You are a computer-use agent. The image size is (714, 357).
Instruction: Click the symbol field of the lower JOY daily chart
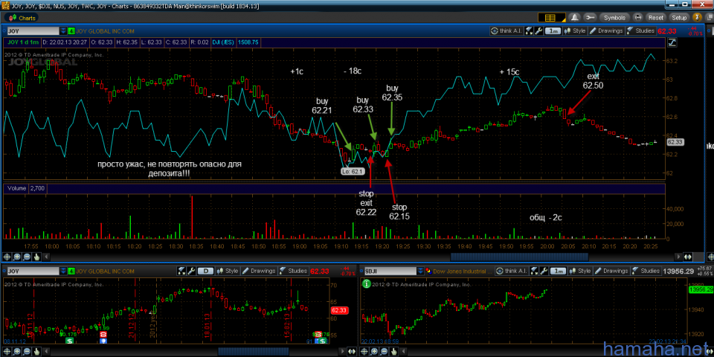click(x=32, y=271)
